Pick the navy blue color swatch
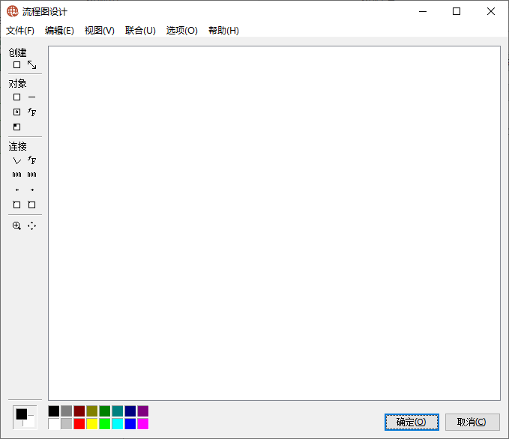The height and width of the screenshot is (439, 509). 130,411
